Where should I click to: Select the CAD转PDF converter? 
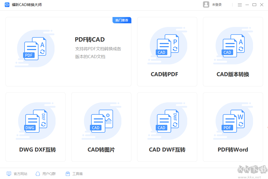pos(167,52)
